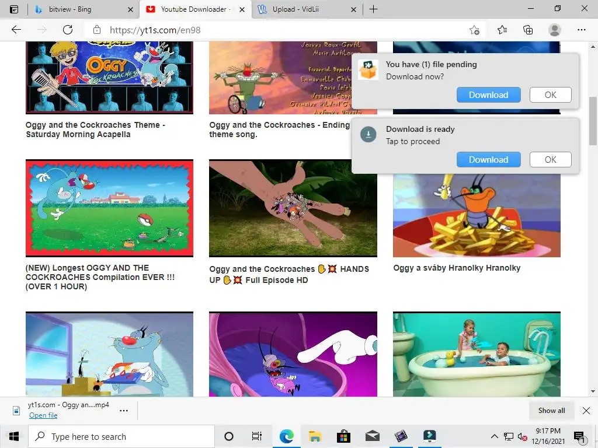Click the HANDS UP Full Episode HD title

pos(289,274)
